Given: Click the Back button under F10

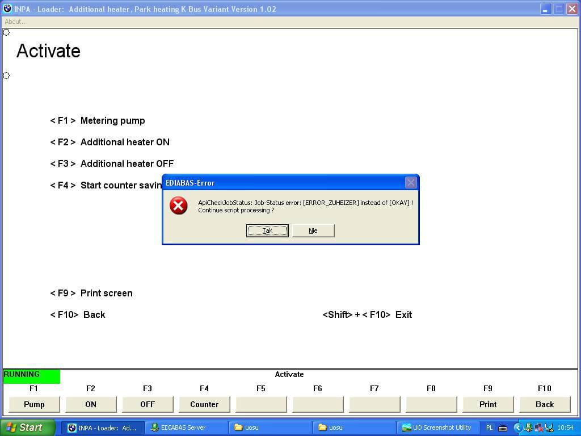Looking at the screenshot, I should pos(544,404).
